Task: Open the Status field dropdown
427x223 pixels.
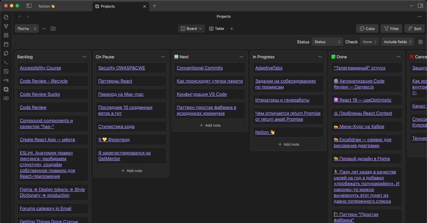Action: [x=327, y=42]
